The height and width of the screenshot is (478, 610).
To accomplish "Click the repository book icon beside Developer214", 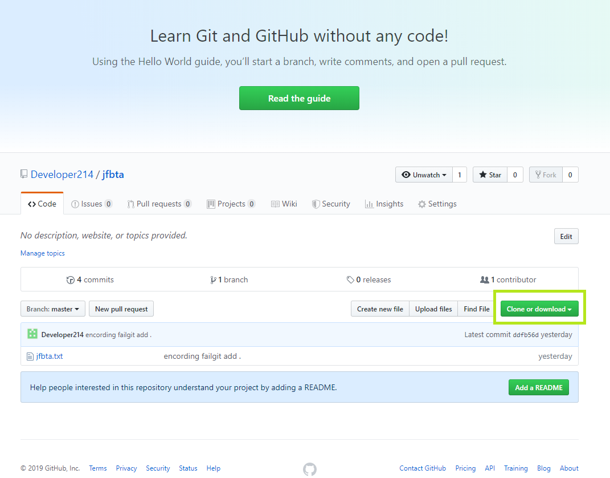I will 24,174.
